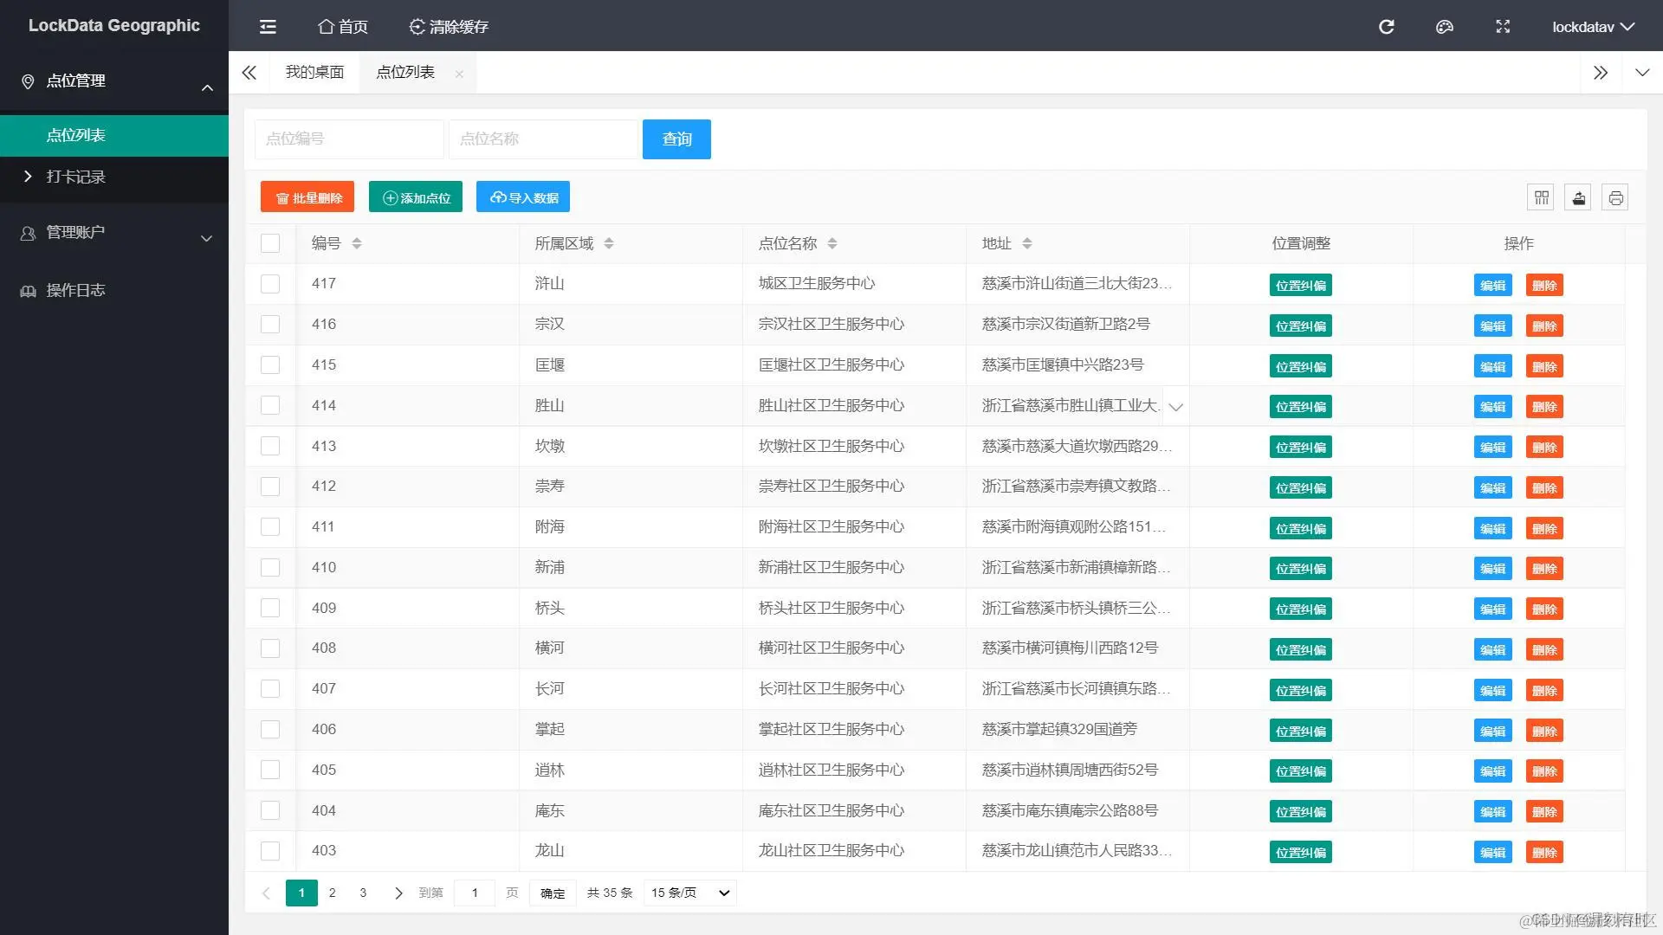Sort by 编号 column arrows
This screenshot has width=1663, height=935.
tap(357, 243)
